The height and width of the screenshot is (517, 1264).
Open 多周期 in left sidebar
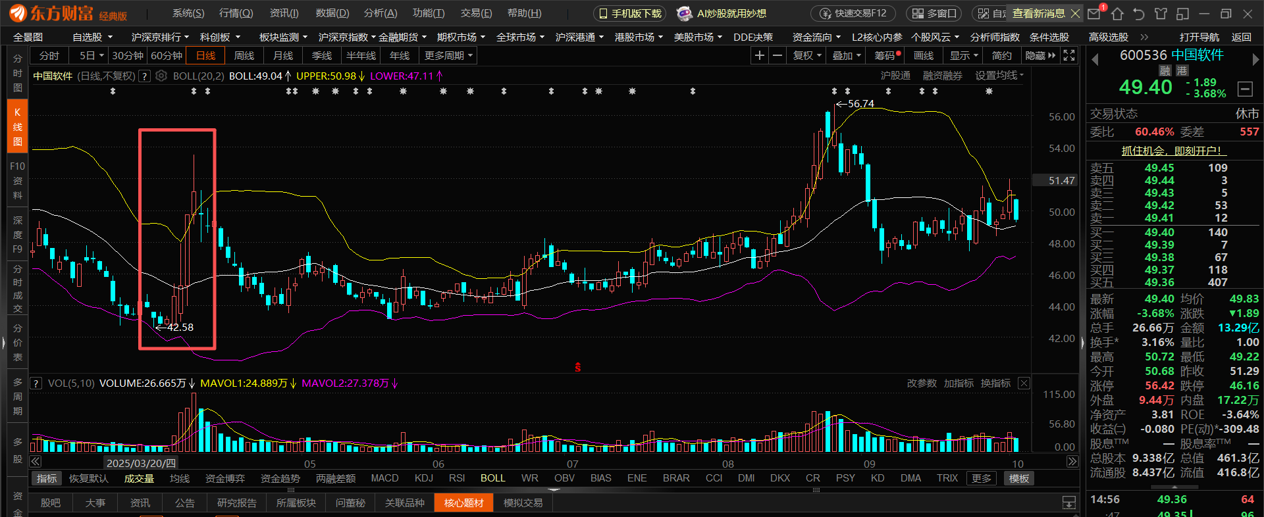17,397
